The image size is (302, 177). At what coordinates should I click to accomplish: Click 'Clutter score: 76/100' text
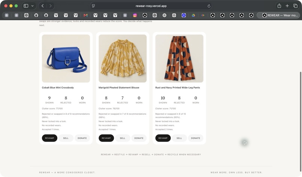click(x=109, y=108)
